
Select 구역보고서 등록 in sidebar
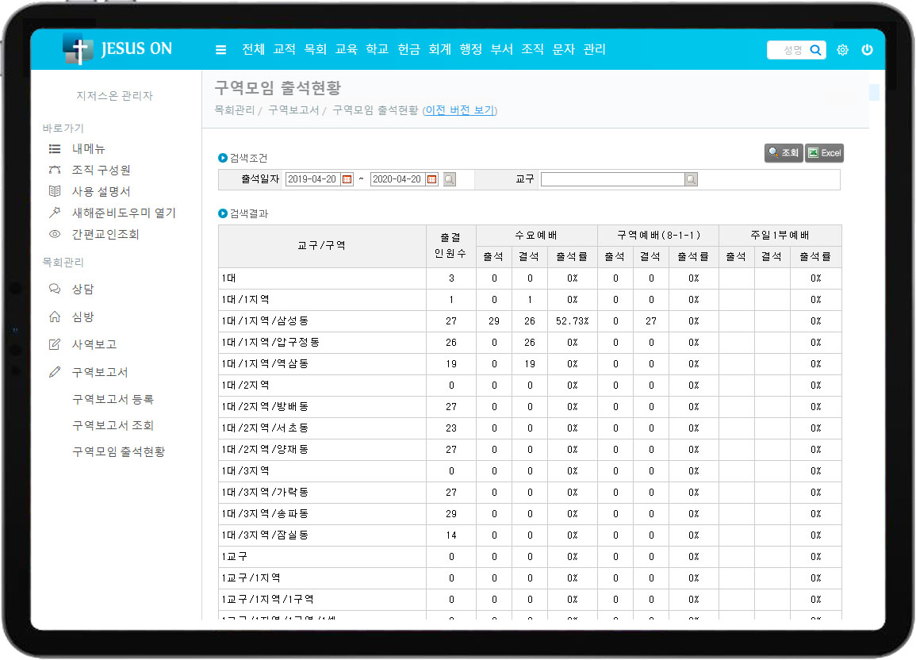113,399
